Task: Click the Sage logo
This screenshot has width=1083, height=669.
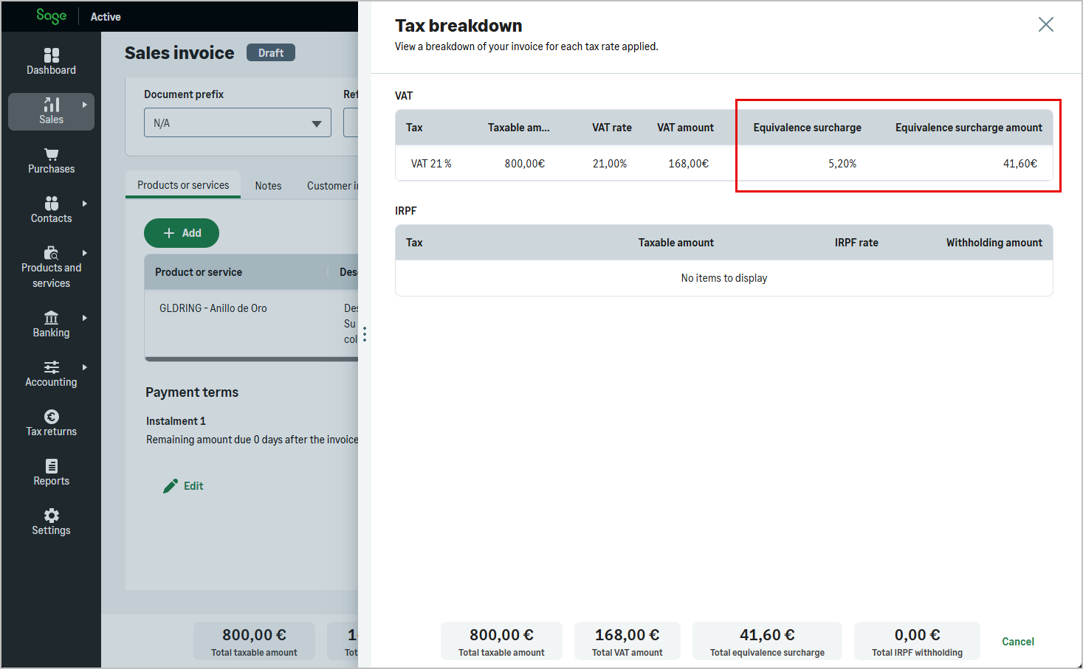Action: 51,15
